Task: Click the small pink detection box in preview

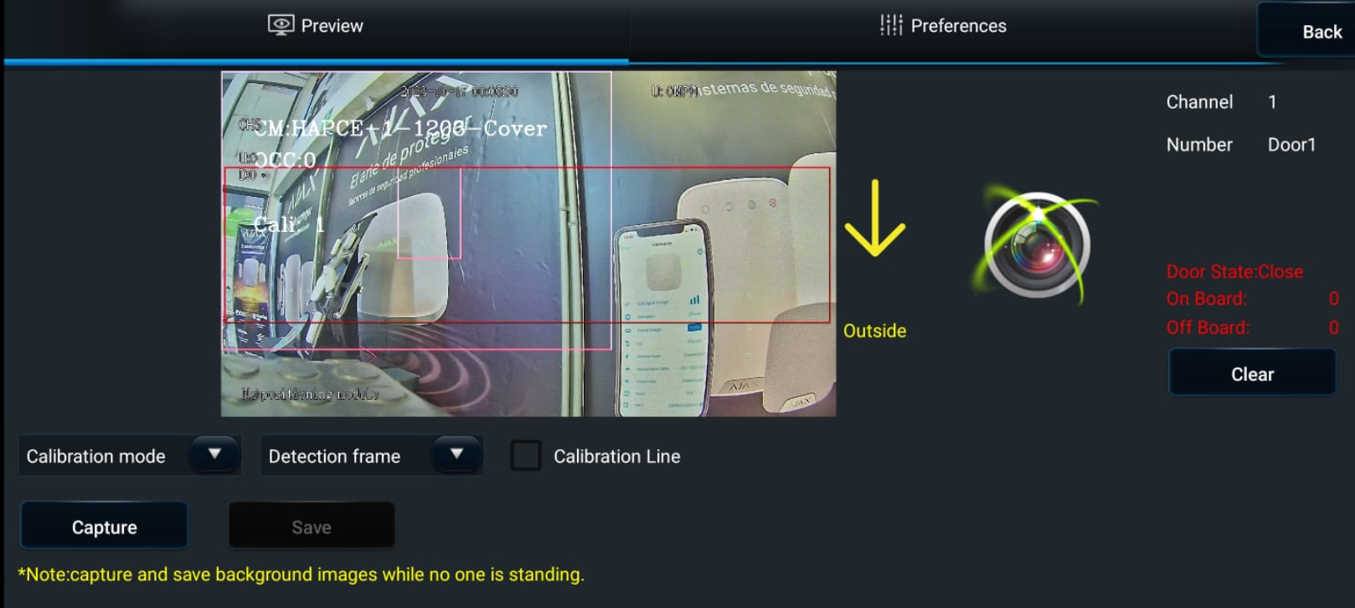Action: (429, 213)
